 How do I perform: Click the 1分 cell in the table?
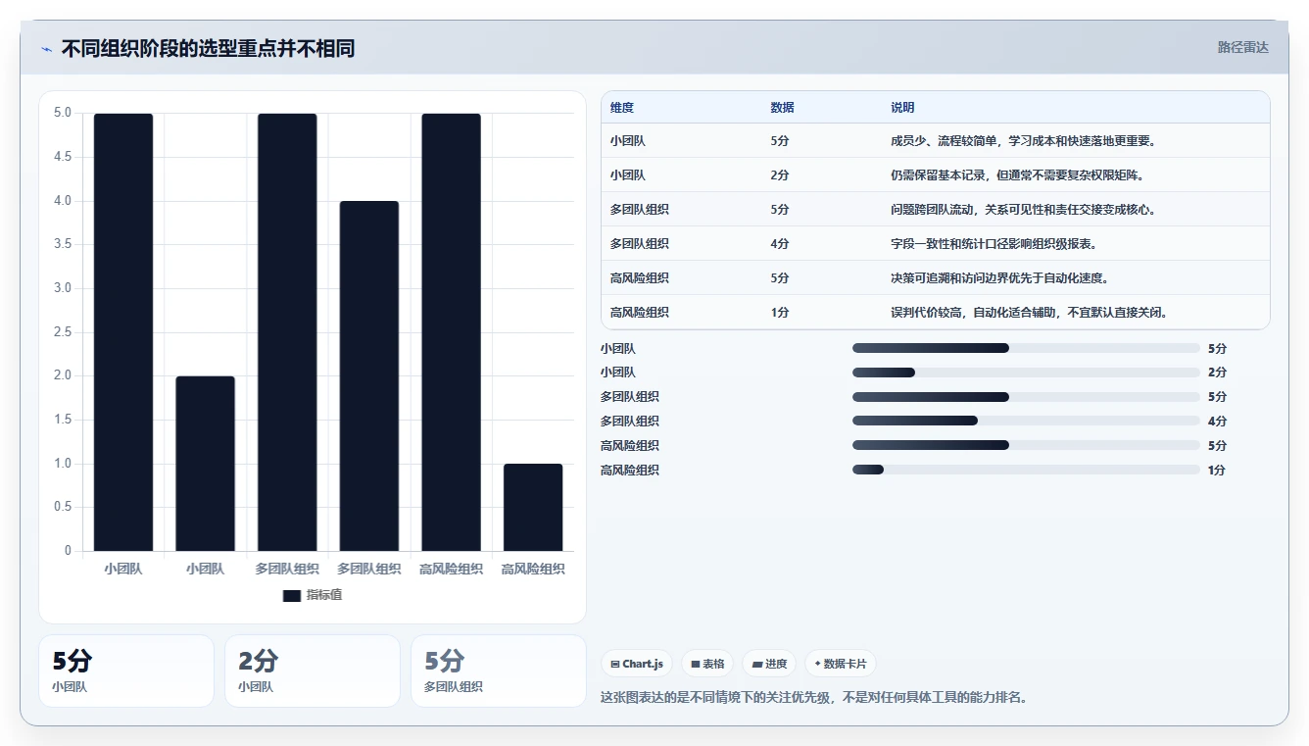pyautogui.click(x=780, y=313)
